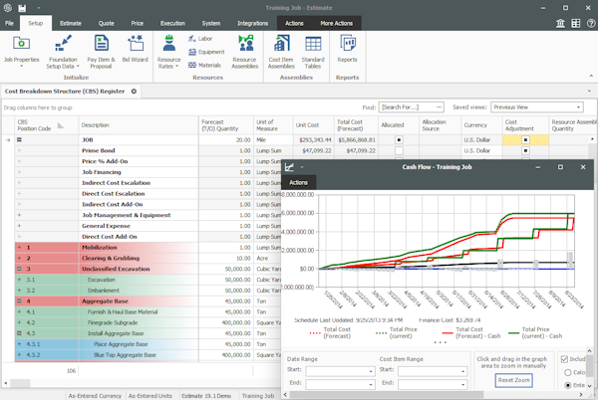Open Actions tab in Cash Flow window
The width and height of the screenshot is (598, 400).
point(298,183)
